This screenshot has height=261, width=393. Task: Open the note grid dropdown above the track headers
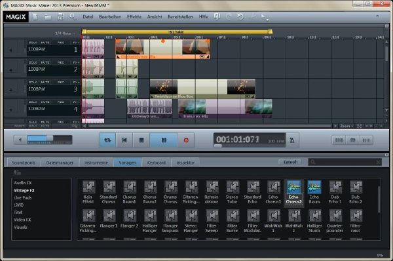[x=65, y=33]
